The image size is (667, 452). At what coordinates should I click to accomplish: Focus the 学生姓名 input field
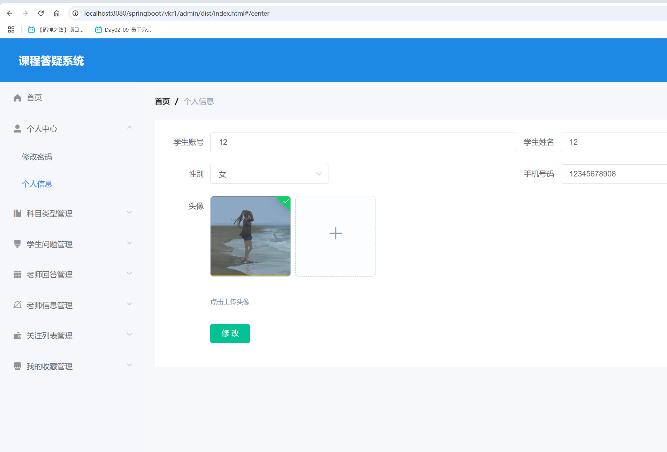pyautogui.click(x=614, y=142)
